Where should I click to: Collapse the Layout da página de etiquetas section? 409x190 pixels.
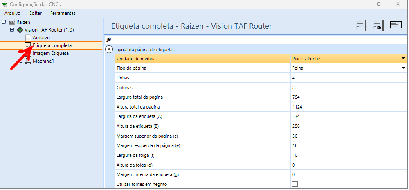pos(109,50)
